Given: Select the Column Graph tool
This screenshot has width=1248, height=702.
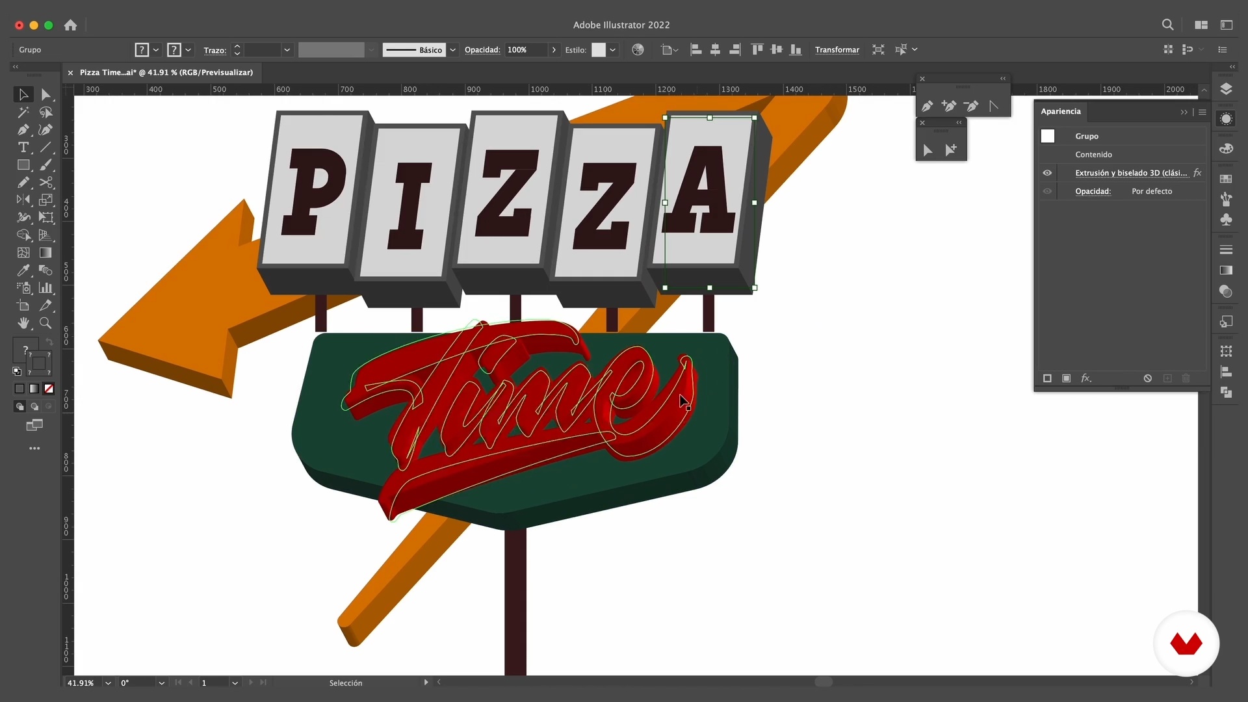Looking at the screenshot, I should pos(45,288).
